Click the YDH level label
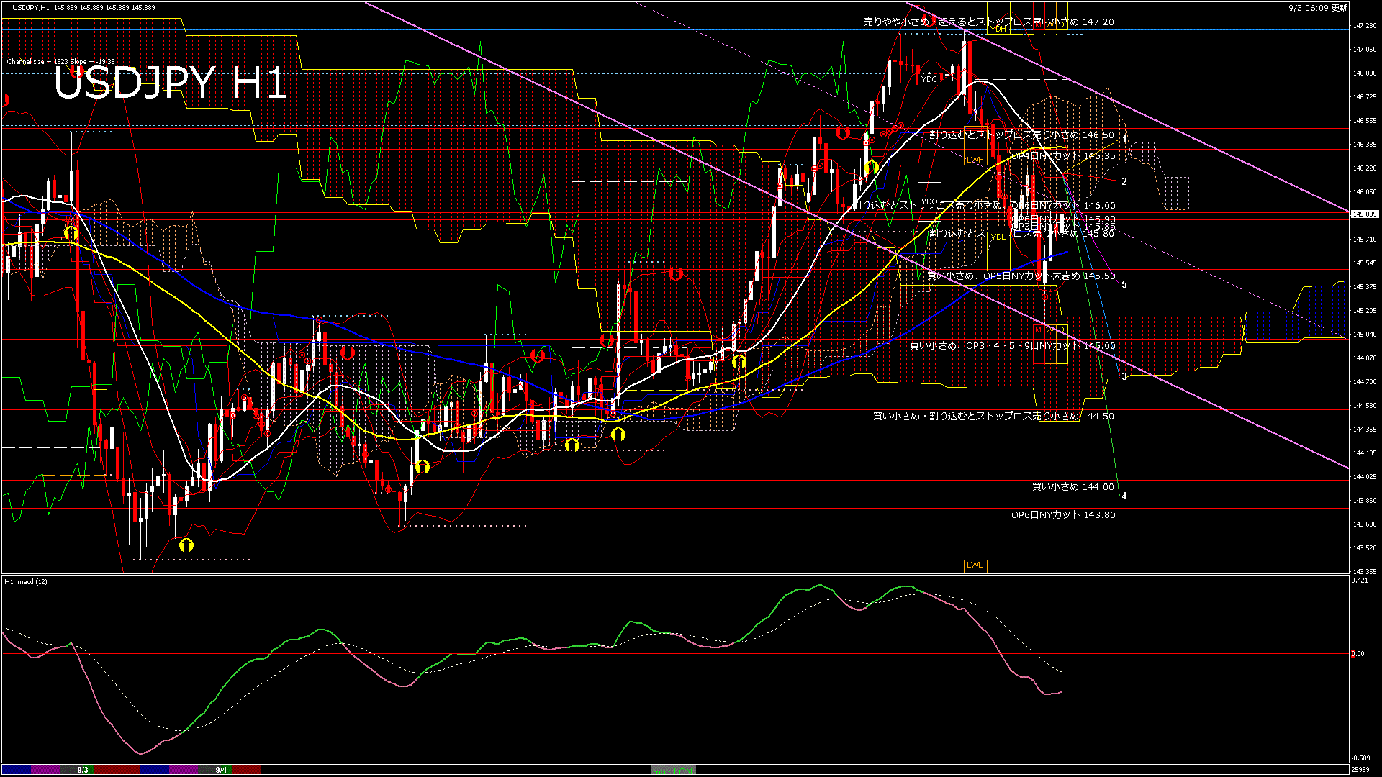The width and height of the screenshot is (1382, 777). point(998,29)
